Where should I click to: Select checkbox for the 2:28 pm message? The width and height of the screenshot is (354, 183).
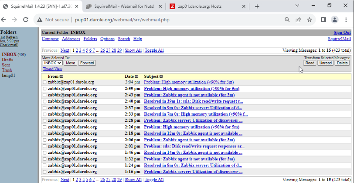pos(44,121)
